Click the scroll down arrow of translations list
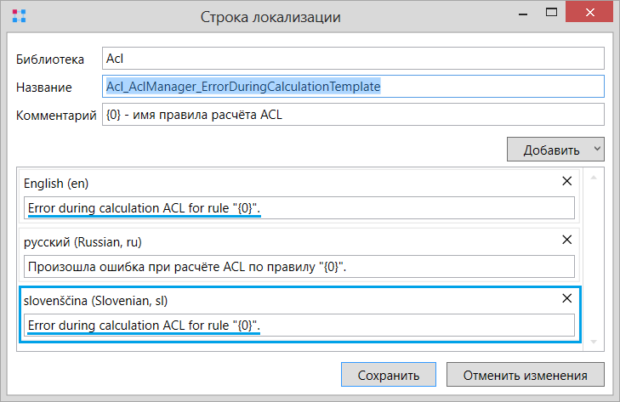620x402 pixels. (594, 342)
